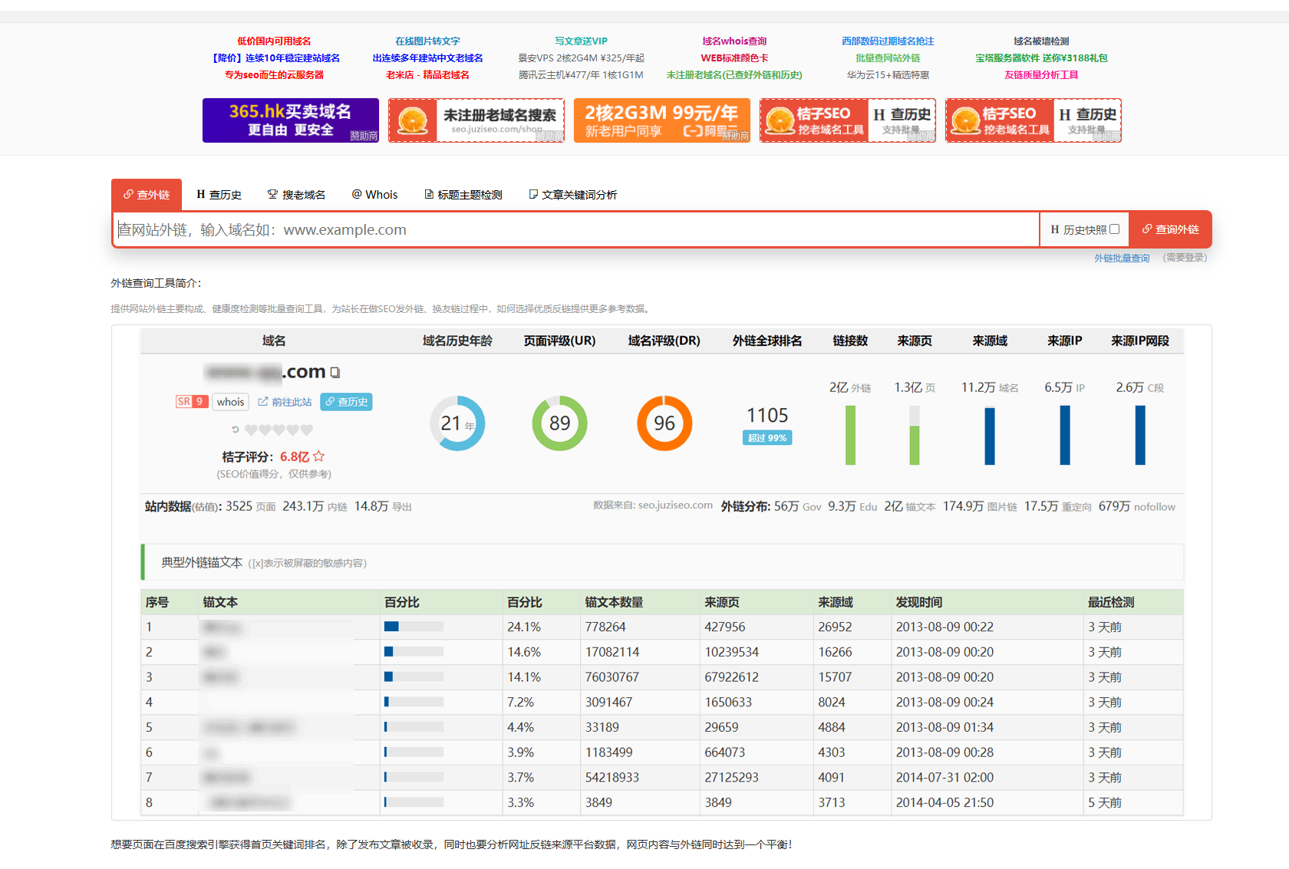Open the Whois tab

[374, 195]
